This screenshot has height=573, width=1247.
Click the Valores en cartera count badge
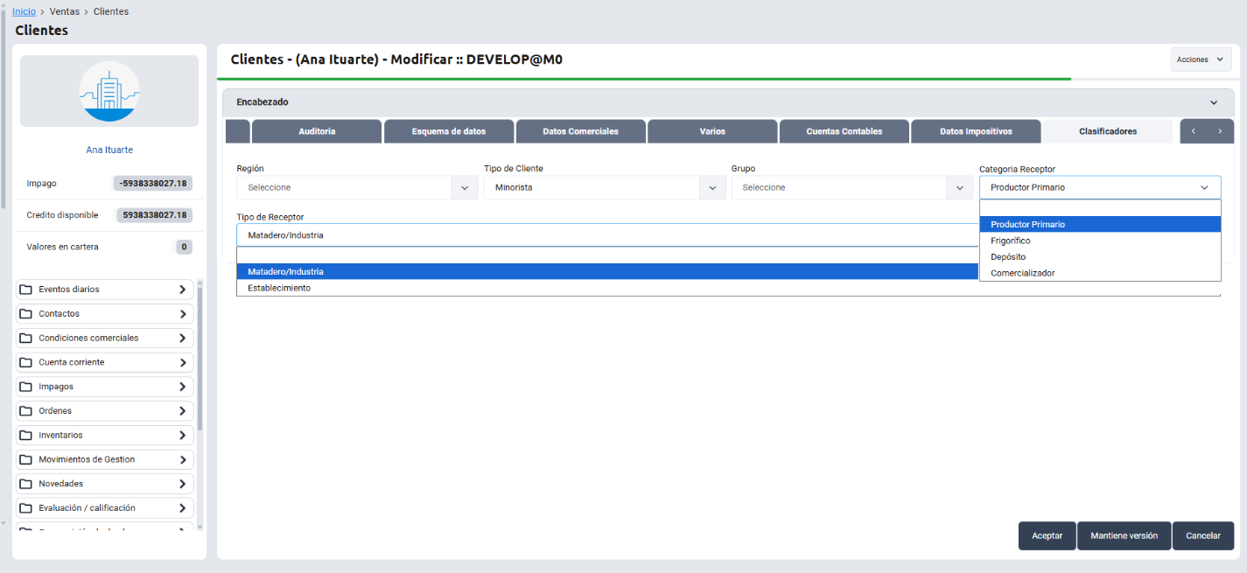coord(185,247)
